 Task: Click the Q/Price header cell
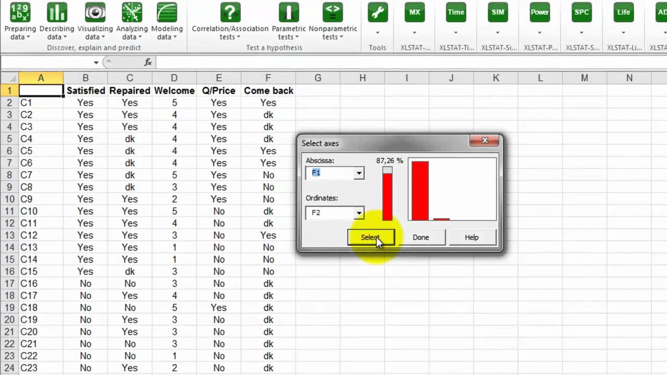pyautogui.click(x=219, y=91)
